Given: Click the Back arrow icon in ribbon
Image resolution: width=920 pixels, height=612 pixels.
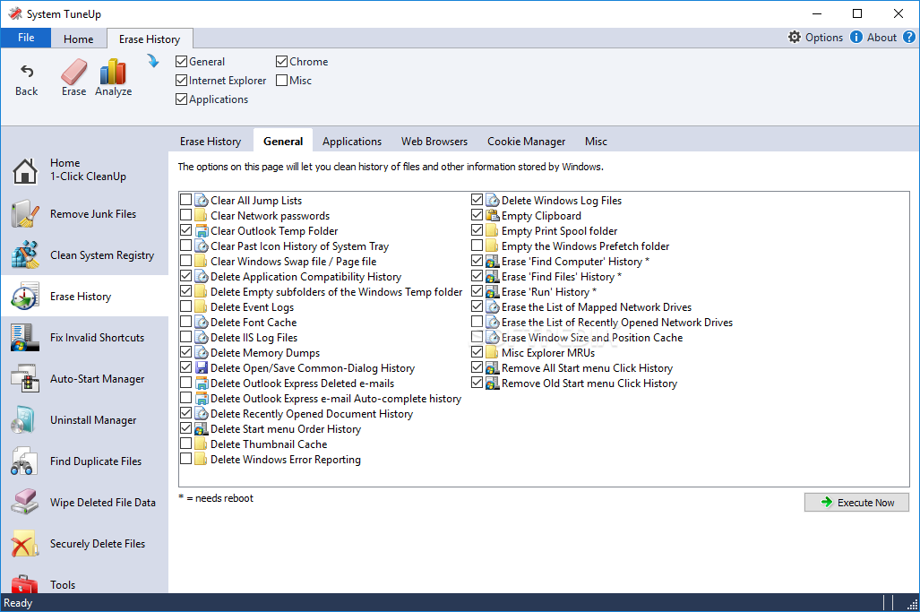Looking at the screenshot, I should click(x=26, y=72).
